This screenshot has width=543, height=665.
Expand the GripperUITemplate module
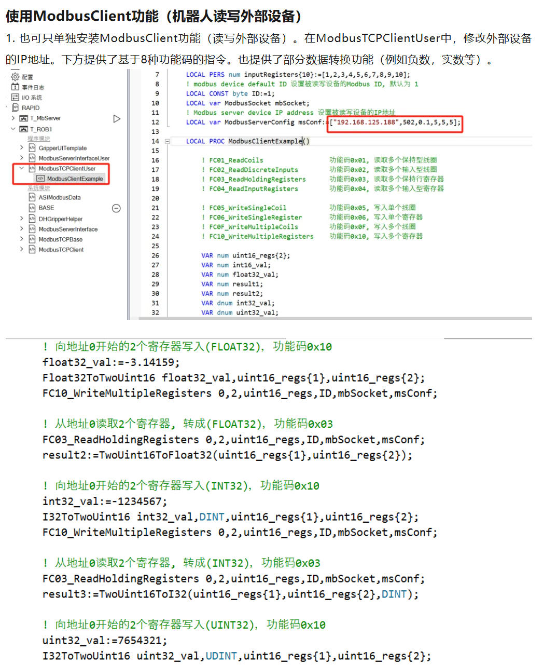pos(21,148)
